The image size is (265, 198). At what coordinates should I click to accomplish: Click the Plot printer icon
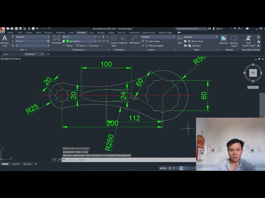(x=33, y=28)
